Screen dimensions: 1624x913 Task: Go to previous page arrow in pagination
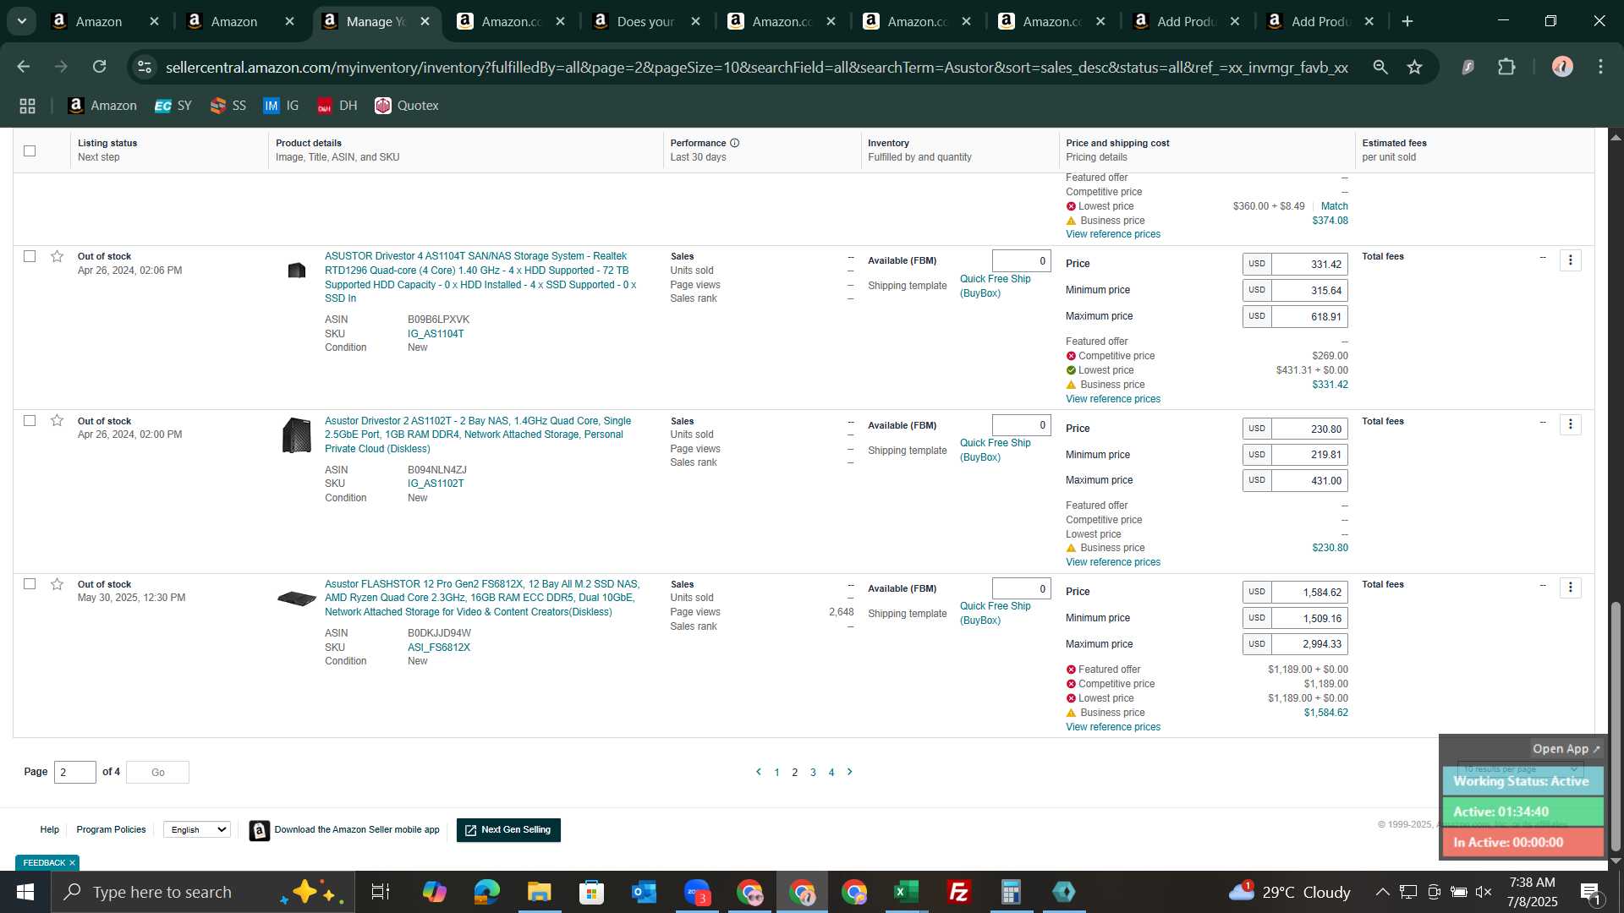[759, 772]
